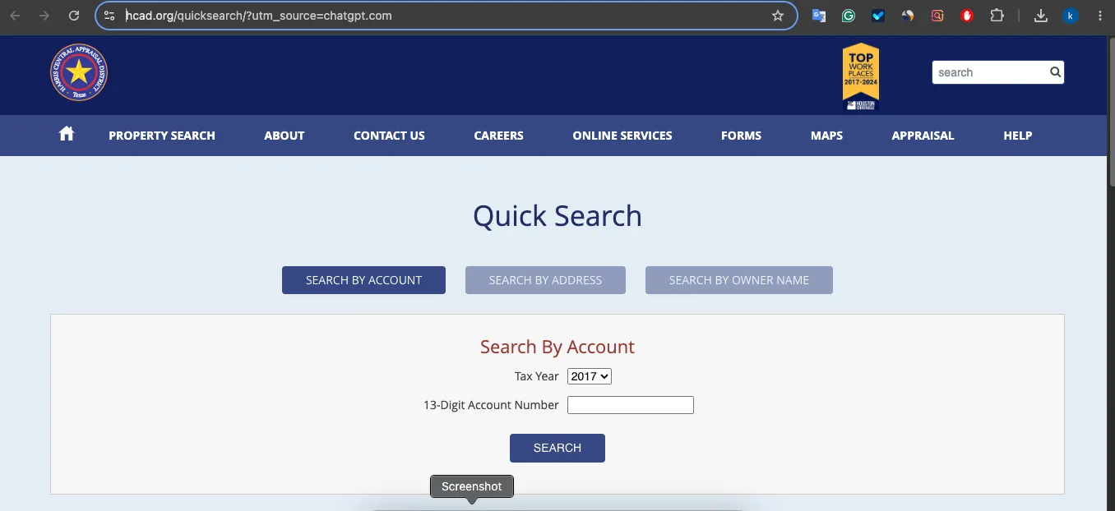This screenshot has width=1115, height=511.
Task: Click the blue checkmark extension icon
Action: [x=878, y=16]
